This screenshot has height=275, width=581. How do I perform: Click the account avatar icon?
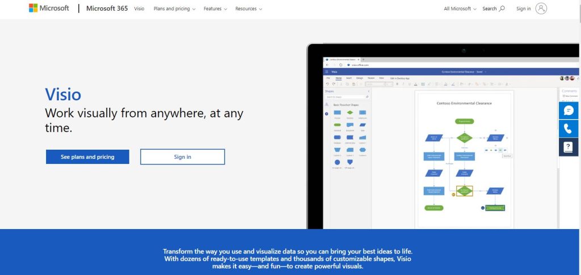(541, 9)
